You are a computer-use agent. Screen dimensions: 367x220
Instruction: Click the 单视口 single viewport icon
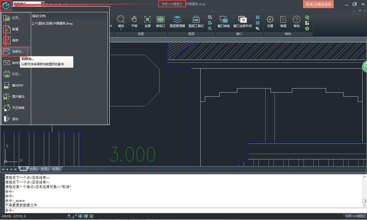160,21
